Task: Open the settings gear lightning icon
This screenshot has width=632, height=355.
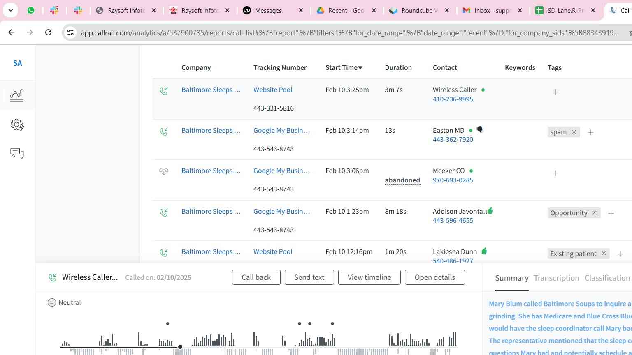Action: (x=17, y=124)
